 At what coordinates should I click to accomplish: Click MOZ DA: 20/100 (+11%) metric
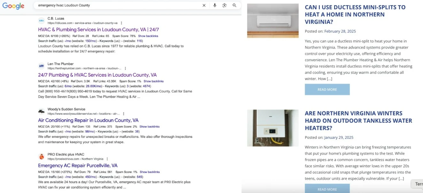point(54,127)
